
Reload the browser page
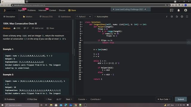(x=9, y=5)
